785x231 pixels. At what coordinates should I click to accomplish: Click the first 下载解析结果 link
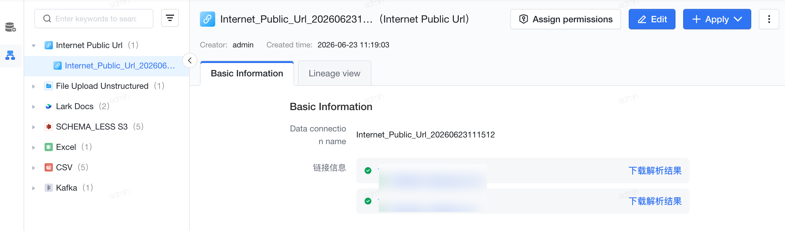[x=655, y=171]
